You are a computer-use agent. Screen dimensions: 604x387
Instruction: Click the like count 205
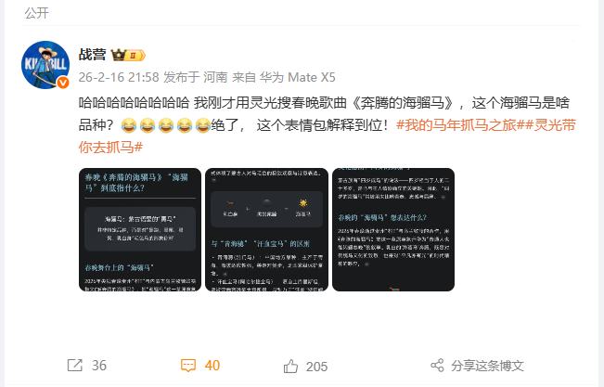tap(316, 367)
